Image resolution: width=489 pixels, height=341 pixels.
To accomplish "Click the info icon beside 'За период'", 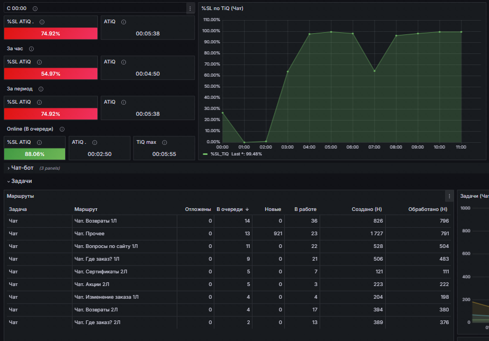I will (x=41, y=89).
